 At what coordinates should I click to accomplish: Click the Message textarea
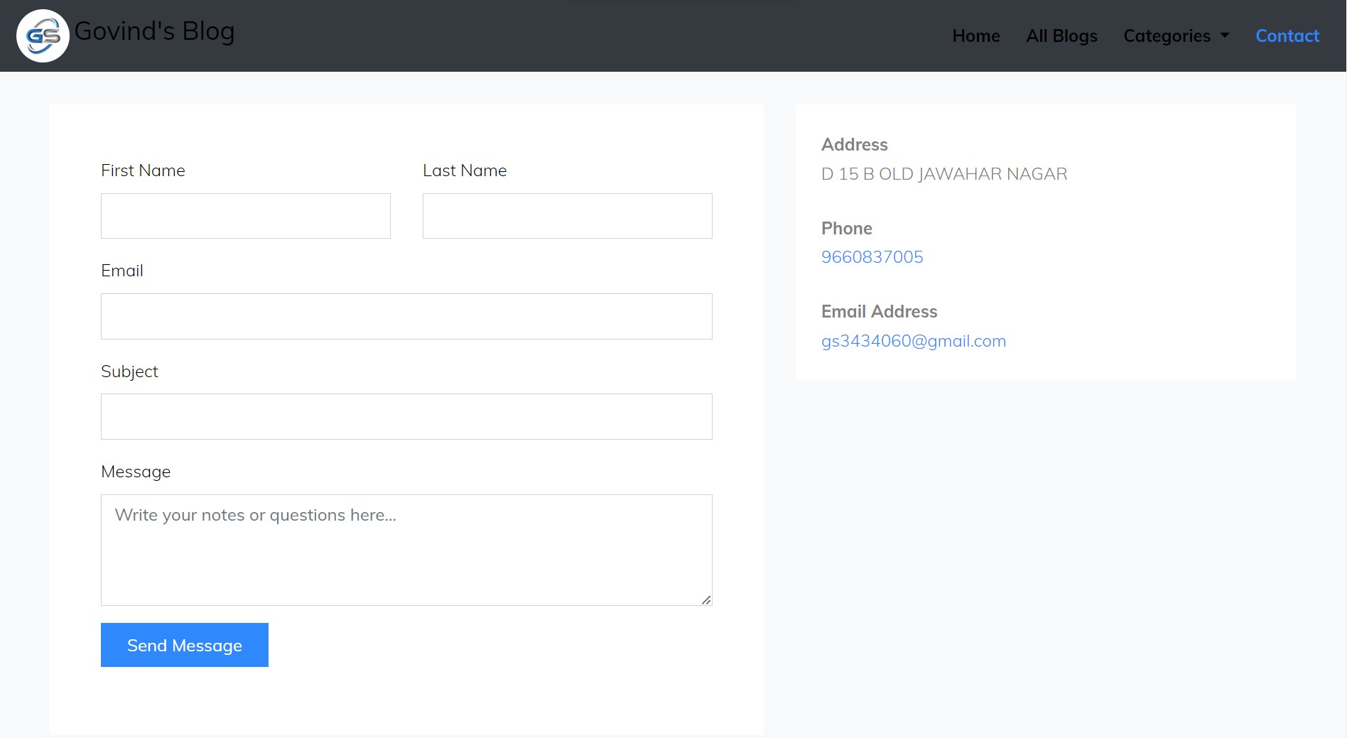(x=406, y=550)
